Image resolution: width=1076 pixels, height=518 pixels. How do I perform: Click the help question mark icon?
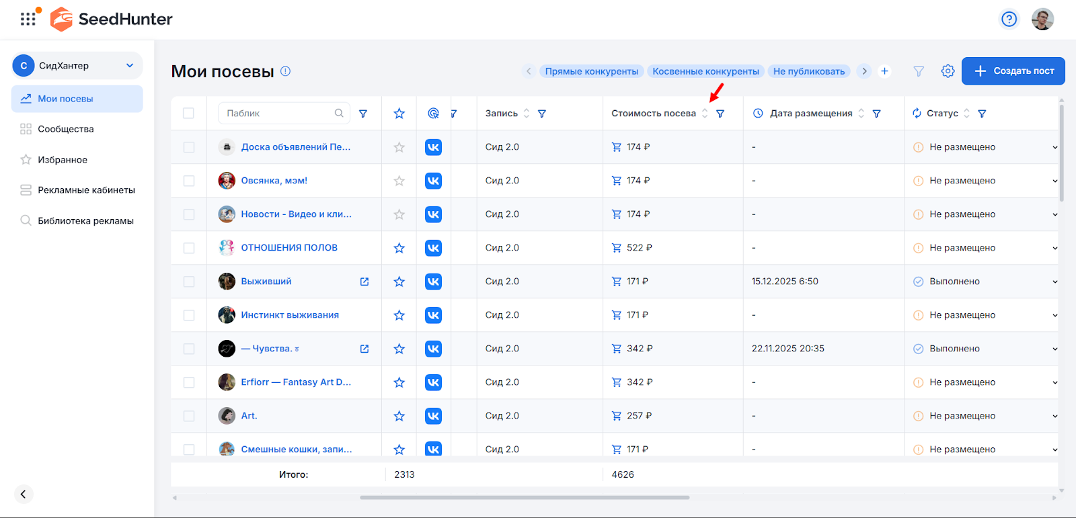tap(1009, 19)
